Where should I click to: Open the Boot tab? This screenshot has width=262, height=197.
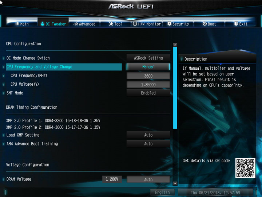click(x=209, y=24)
